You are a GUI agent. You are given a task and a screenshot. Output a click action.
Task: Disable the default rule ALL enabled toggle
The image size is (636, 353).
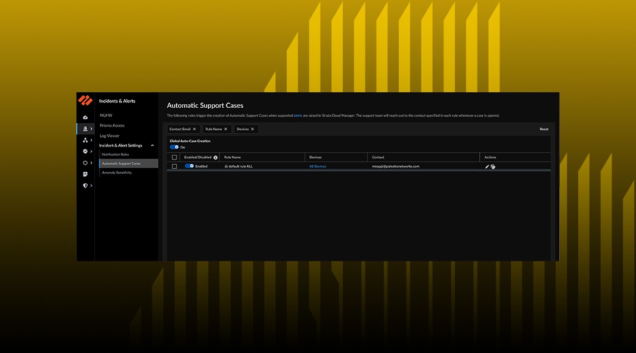(x=189, y=166)
